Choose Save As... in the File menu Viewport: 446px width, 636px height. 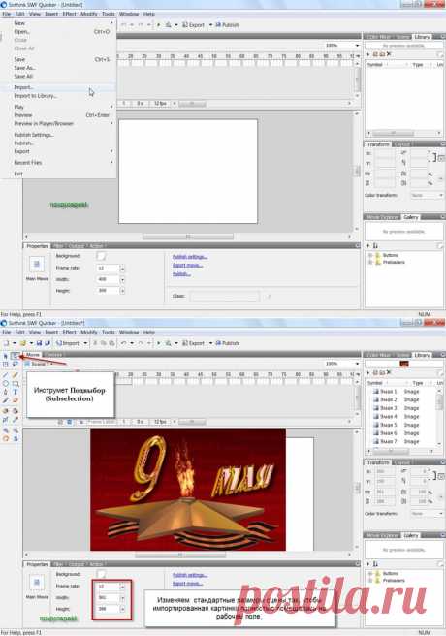click(58, 68)
